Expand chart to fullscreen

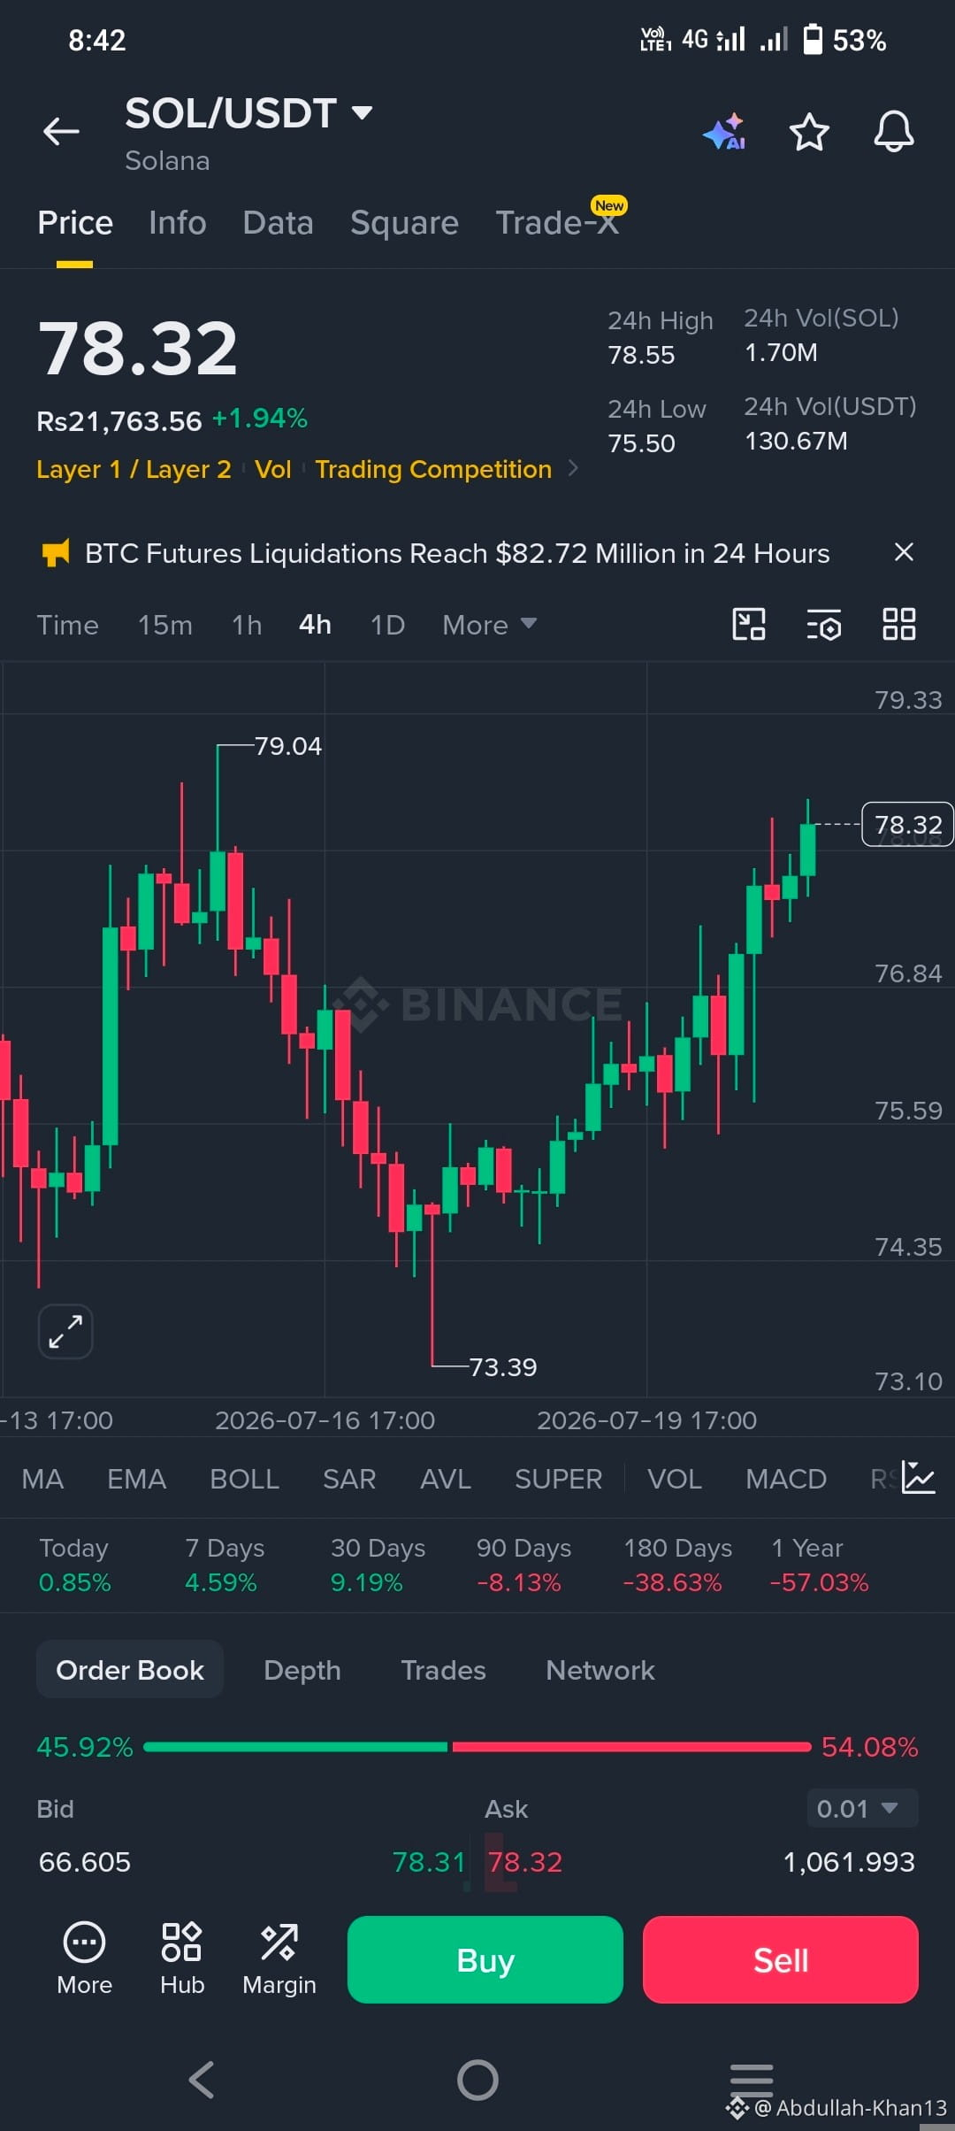tap(65, 1331)
